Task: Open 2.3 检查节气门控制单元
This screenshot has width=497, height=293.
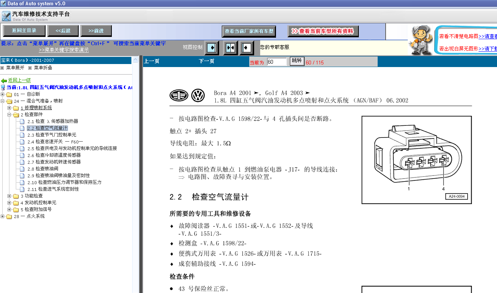Action: (52, 135)
